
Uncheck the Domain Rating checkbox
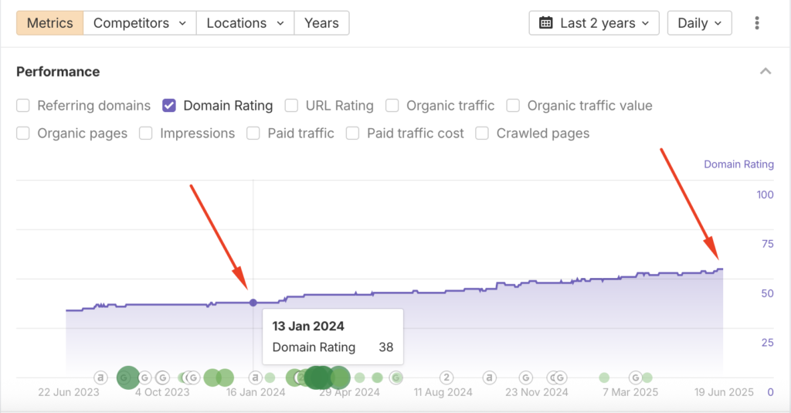[x=169, y=106]
